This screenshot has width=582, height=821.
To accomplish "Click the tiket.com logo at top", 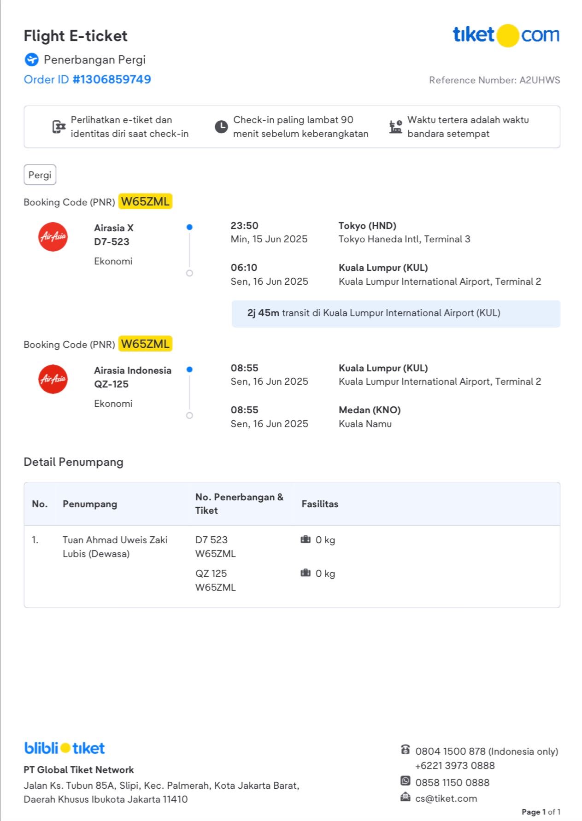I will coord(506,35).
